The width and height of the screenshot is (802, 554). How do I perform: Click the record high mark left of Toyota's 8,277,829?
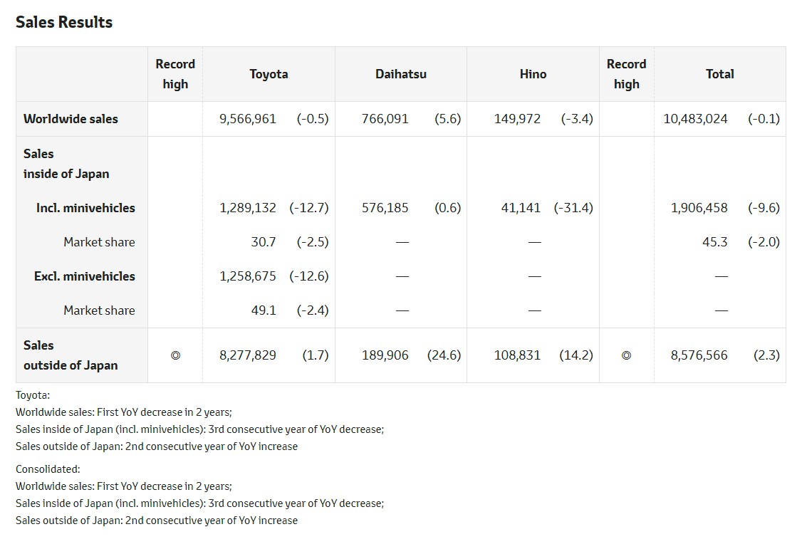175,355
